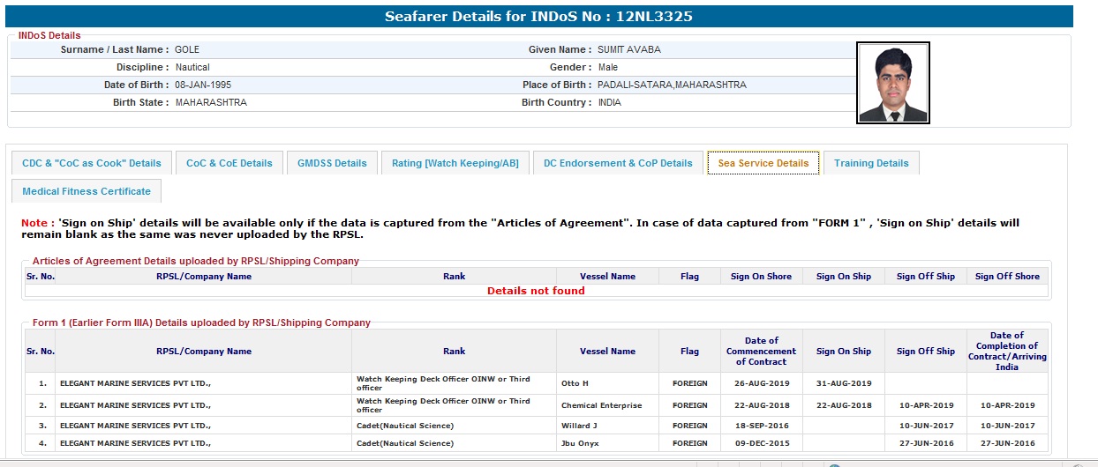Click the Chemical Enterprise vessel entry
This screenshot has width=1098, height=467.
point(601,406)
